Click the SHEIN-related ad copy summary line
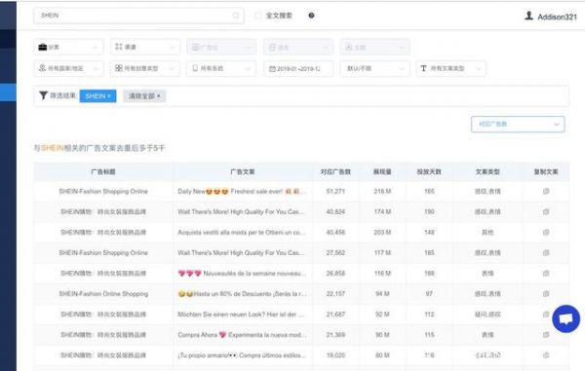 pos(99,148)
